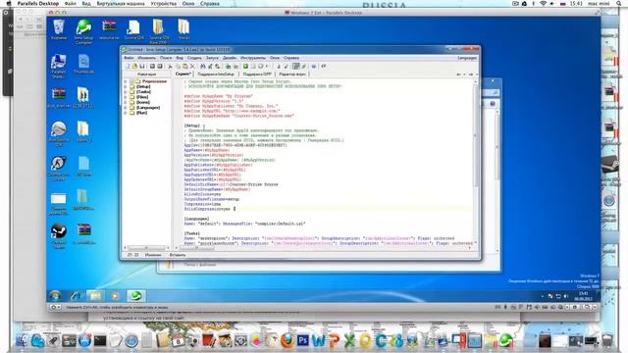Screen dimensions: 628x353
Task: Open Виртуальная машина menu in Mac menu bar
Action: [121, 3]
